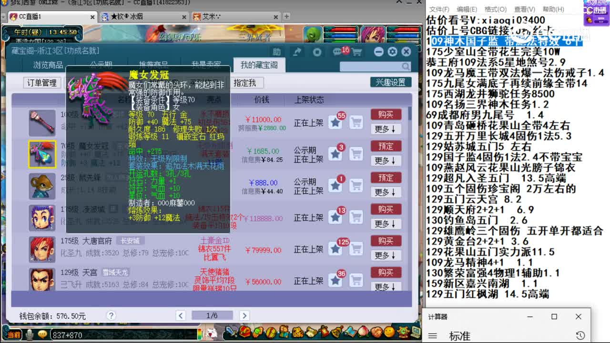The width and height of the screenshot is (610, 343).
Task: Open 格式(O) menu in Notepad
Action: coord(496,9)
